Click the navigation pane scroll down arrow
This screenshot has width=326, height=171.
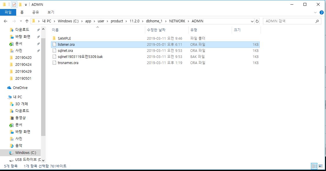pyautogui.click(x=43, y=160)
